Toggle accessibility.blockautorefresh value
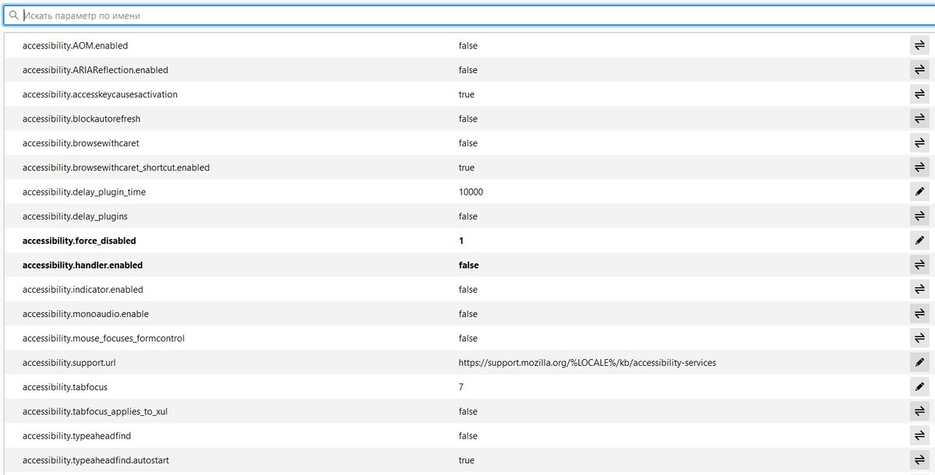935x475 pixels. [x=919, y=119]
